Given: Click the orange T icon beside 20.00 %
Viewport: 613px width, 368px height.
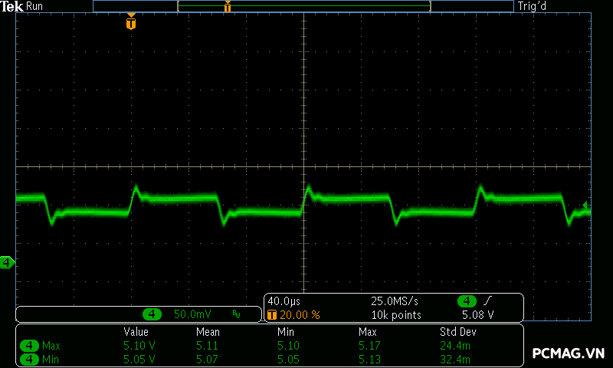Looking at the screenshot, I should pyautogui.click(x=272, y=314).
